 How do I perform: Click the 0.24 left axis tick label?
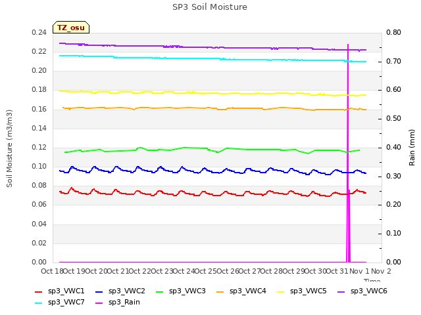pos(39,32)
